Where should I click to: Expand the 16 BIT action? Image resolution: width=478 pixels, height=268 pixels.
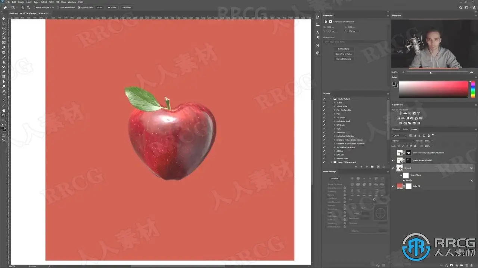click(334, 103)
